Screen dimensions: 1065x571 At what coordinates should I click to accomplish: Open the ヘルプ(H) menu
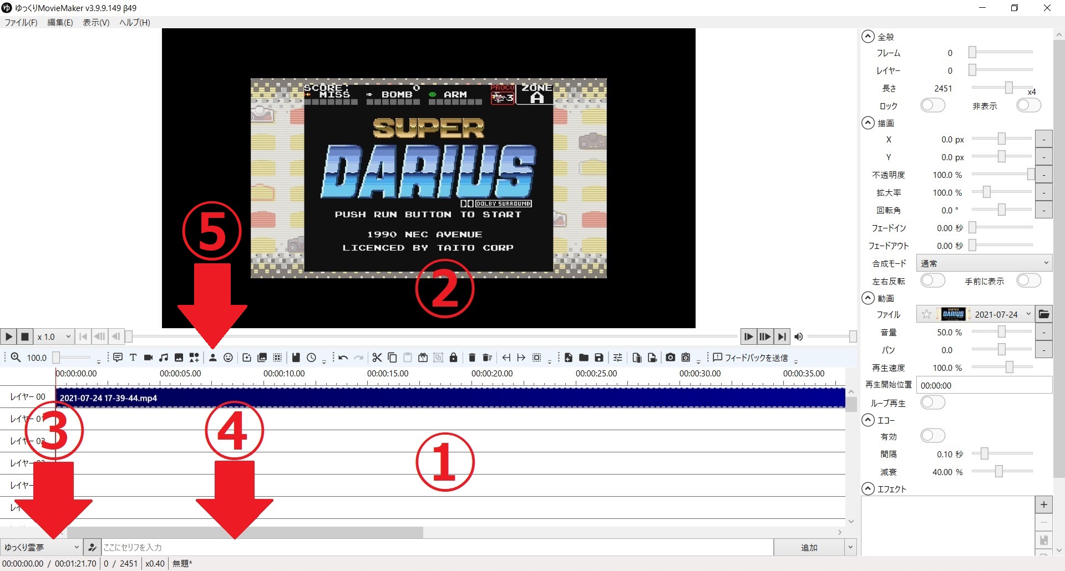point(135,22)
